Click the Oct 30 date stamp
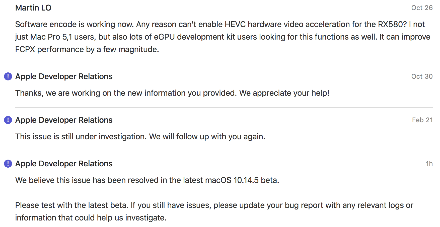 (422, 76)
